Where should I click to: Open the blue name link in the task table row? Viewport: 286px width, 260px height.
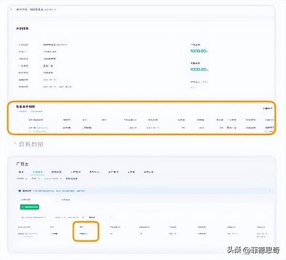click(x=38, y=128)
